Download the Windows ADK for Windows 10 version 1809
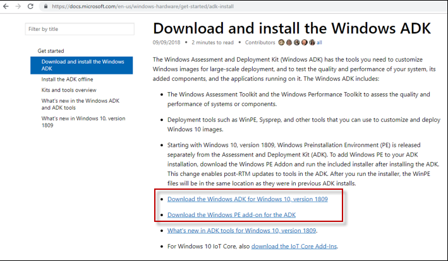 (247, 199)
